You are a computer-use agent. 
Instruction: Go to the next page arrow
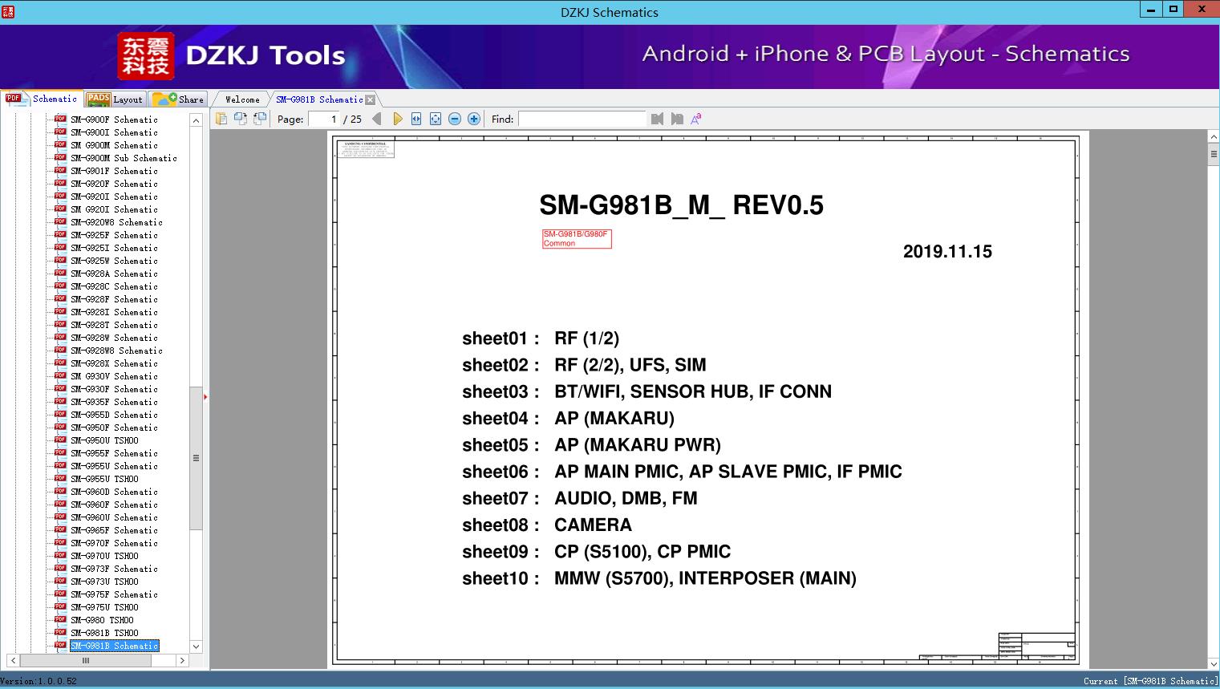click(x=397, y=119)
